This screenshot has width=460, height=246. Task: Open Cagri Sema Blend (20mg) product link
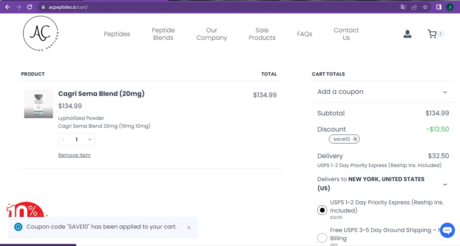(x=101, y=94)
